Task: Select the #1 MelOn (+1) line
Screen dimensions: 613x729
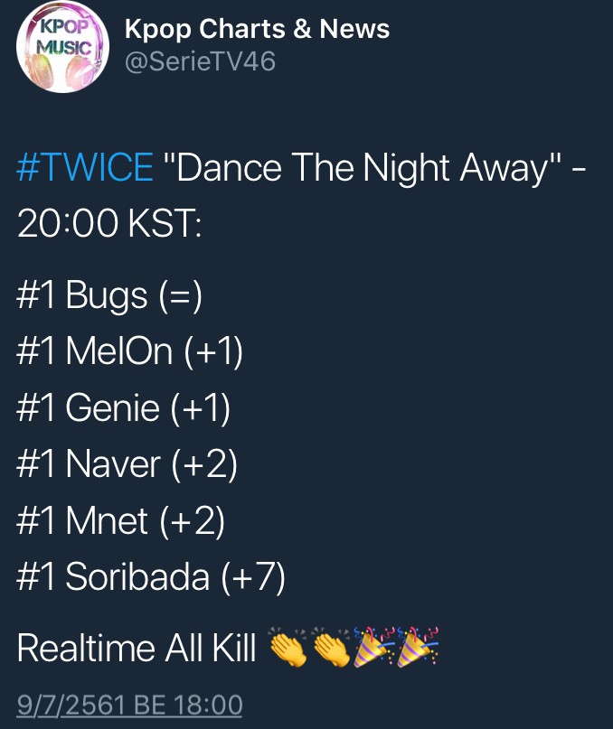Action: [x=130, y=352]
